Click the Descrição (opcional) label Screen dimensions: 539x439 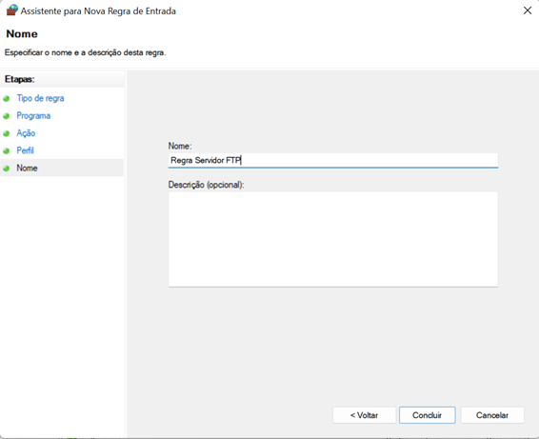(206, 185)
